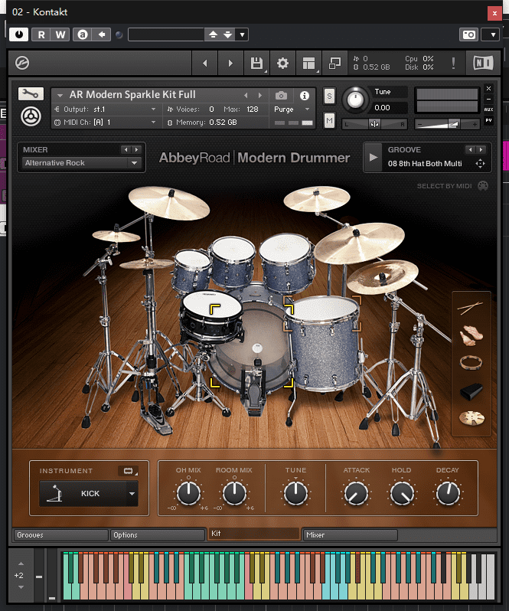Open the instrument name dropdown arrow
The width and height of the screenshot is (509, 611).
[60, 95]
